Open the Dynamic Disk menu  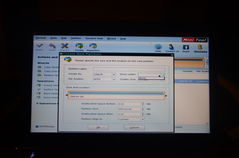tap(94, 38)
